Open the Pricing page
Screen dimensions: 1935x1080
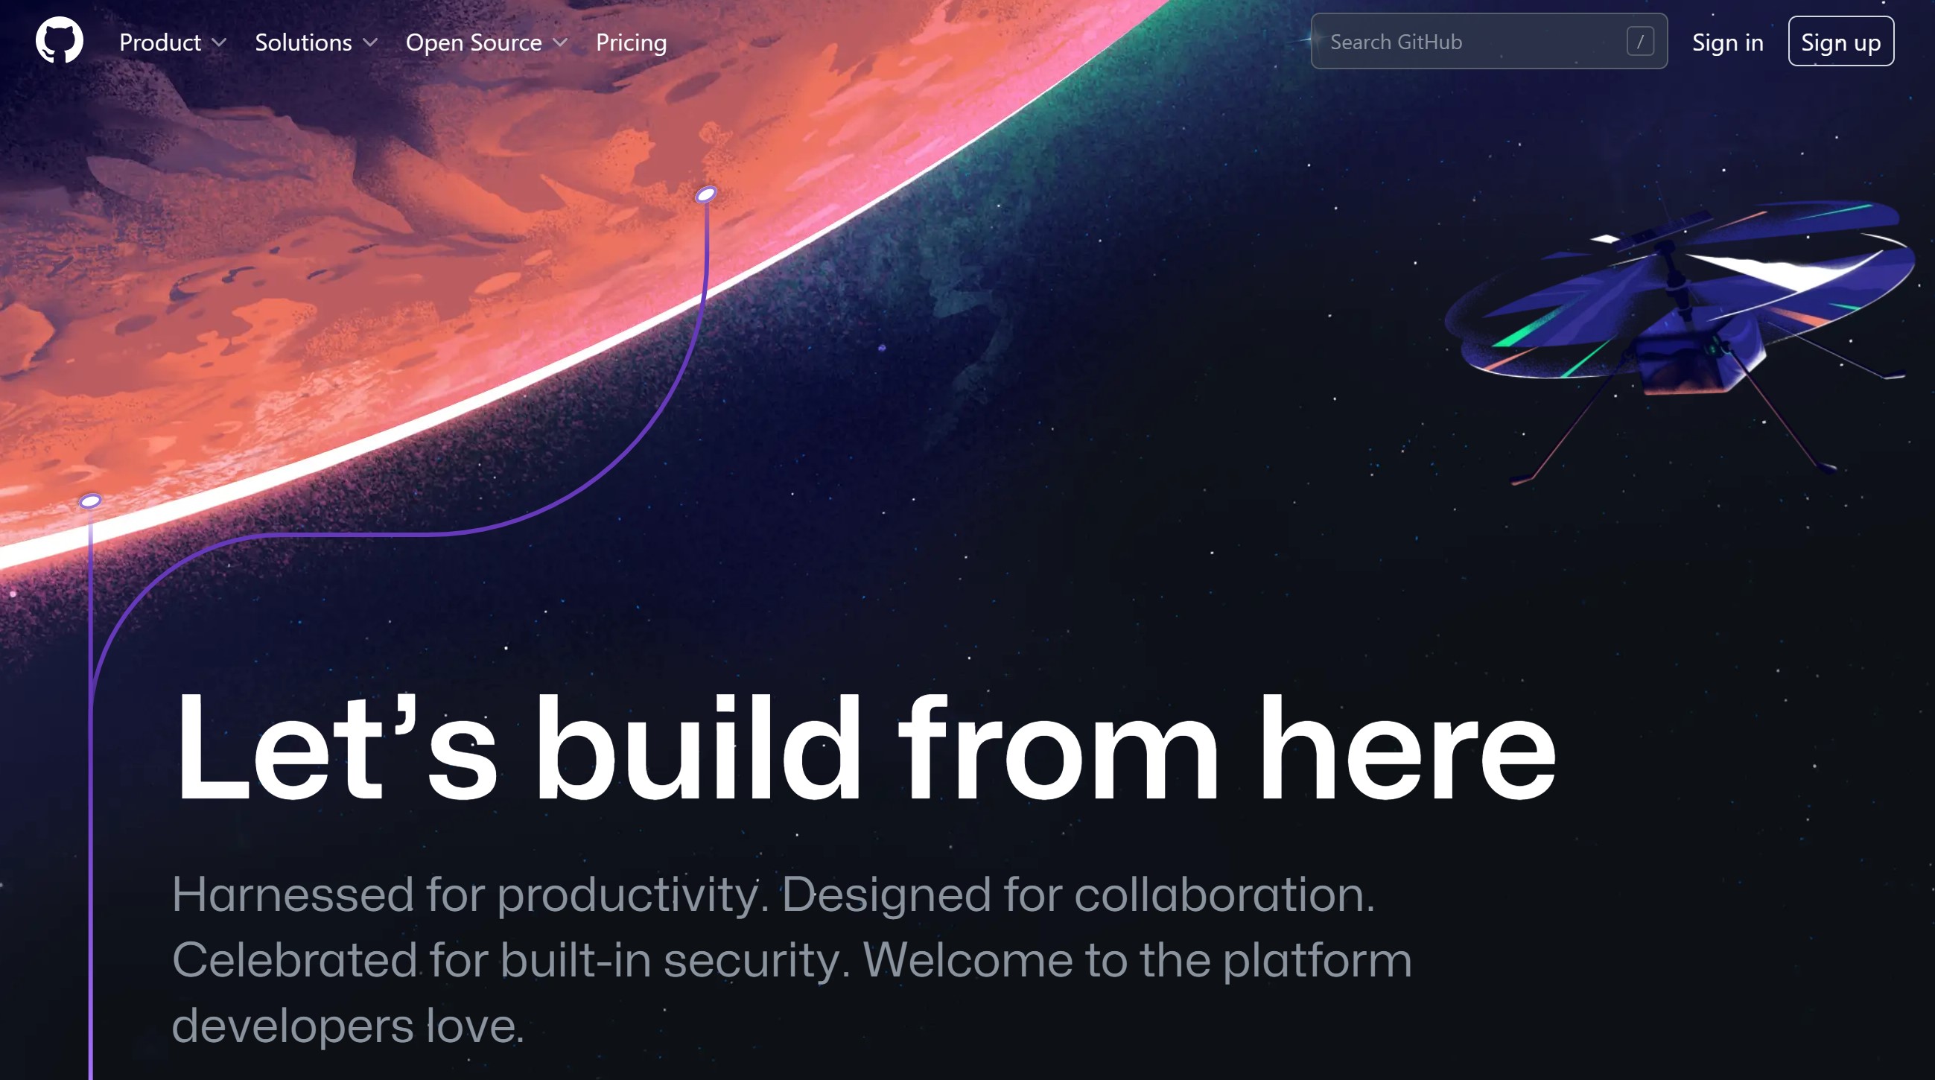pos(631,42)
